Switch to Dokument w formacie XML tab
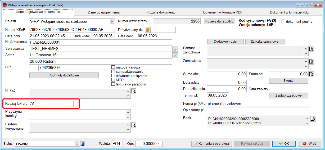Screen dimensions: 325x150 (x=289, y=12)
